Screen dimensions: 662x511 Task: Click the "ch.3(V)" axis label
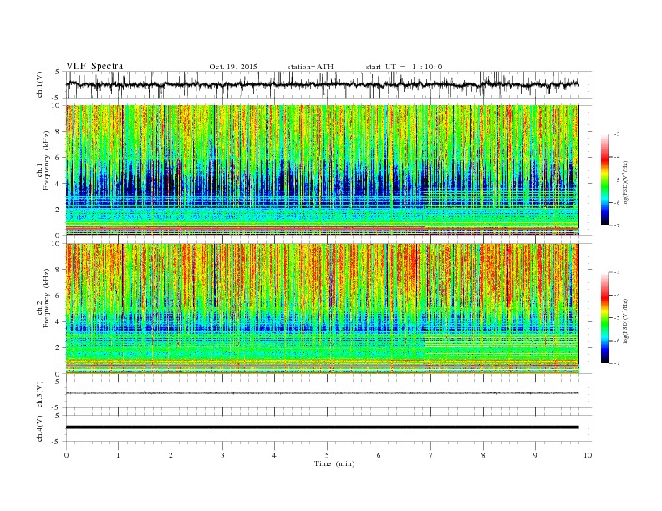point(40,395)
